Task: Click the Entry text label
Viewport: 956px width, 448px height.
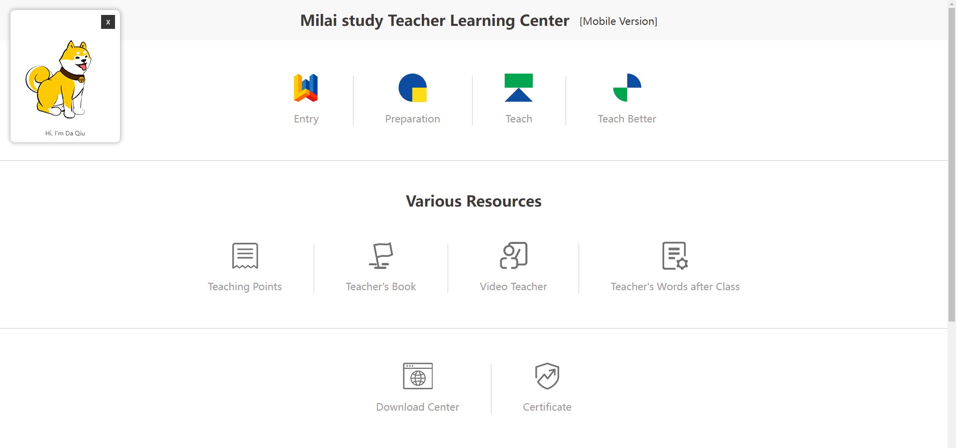Action: click(x=306, y=119)
